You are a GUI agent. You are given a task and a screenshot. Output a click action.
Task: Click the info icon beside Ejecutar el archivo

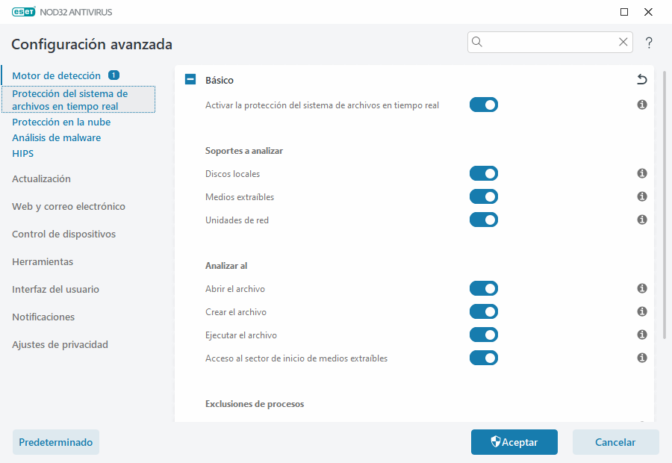coord(641,335)
